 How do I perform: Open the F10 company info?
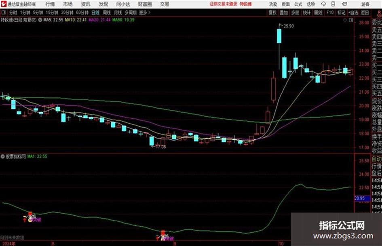click(x=330, y=13)
